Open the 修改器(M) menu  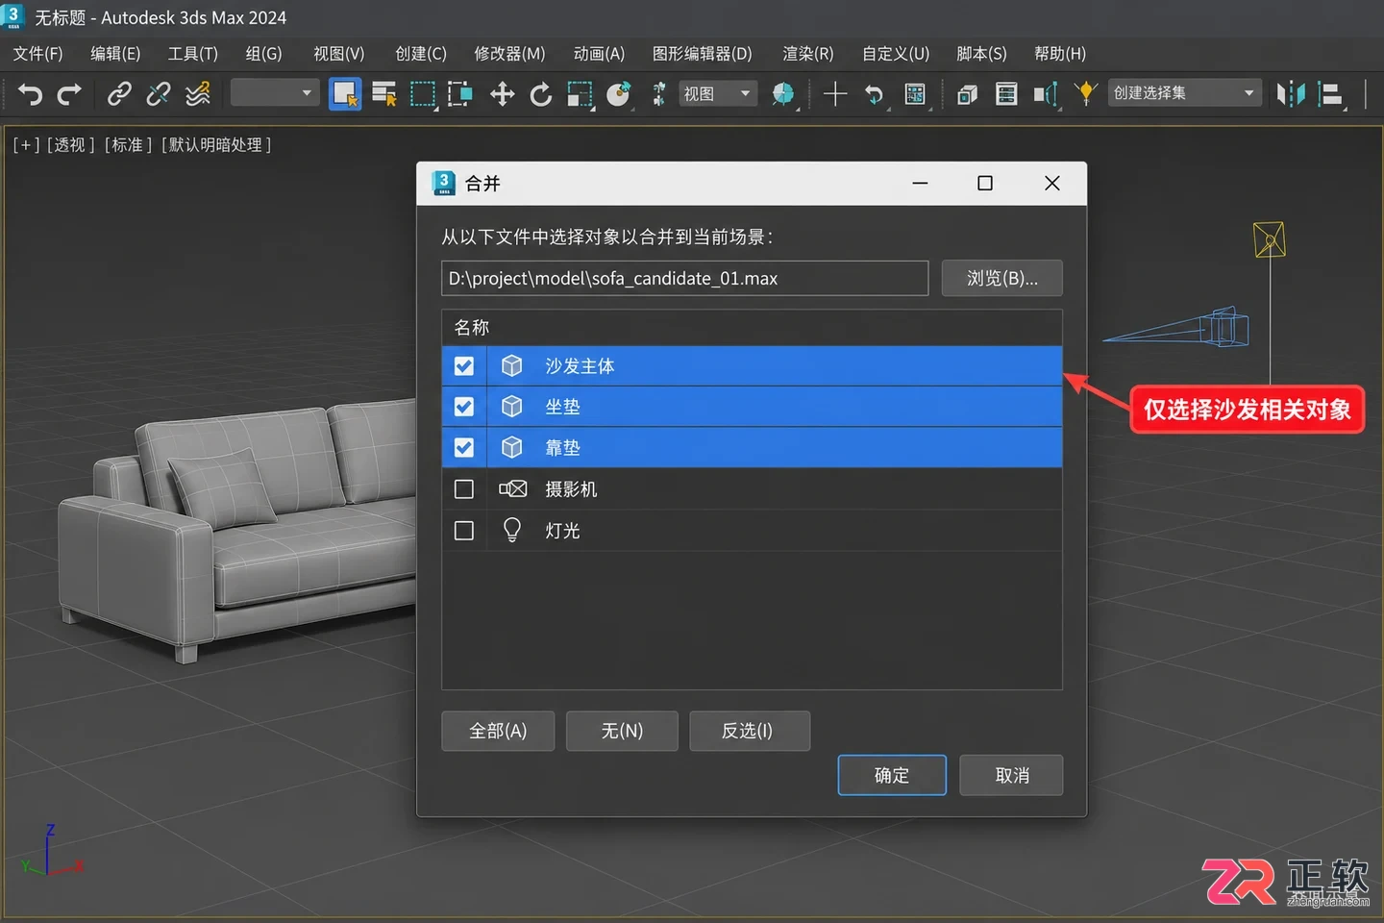pyautogui.click(x=509, y=54)
